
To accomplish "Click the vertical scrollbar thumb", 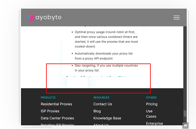I will 185,113.
